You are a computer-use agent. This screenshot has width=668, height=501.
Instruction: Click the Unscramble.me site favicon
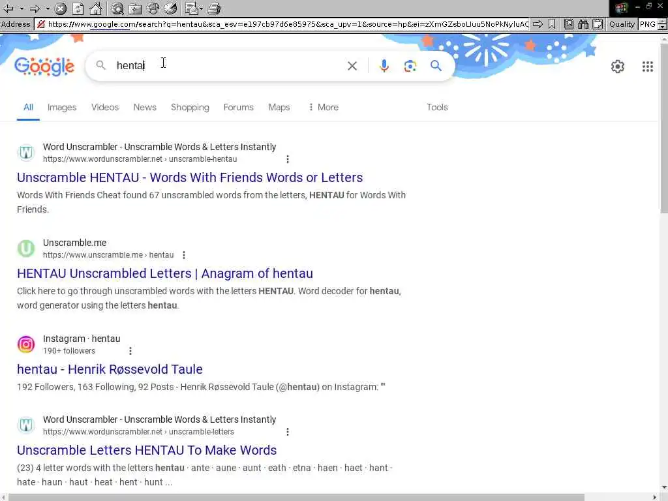pos(26,249)
